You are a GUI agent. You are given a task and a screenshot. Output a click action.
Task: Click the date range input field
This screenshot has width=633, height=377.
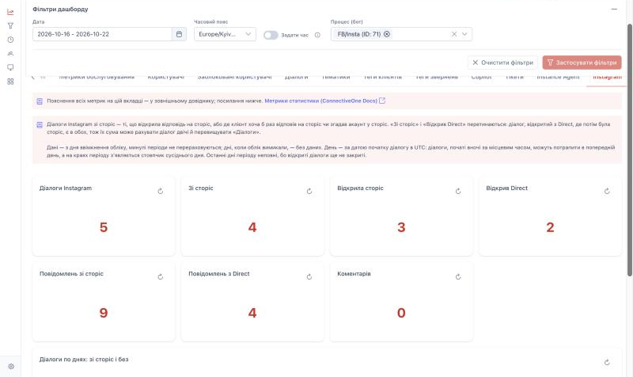[x=102, y=34]
